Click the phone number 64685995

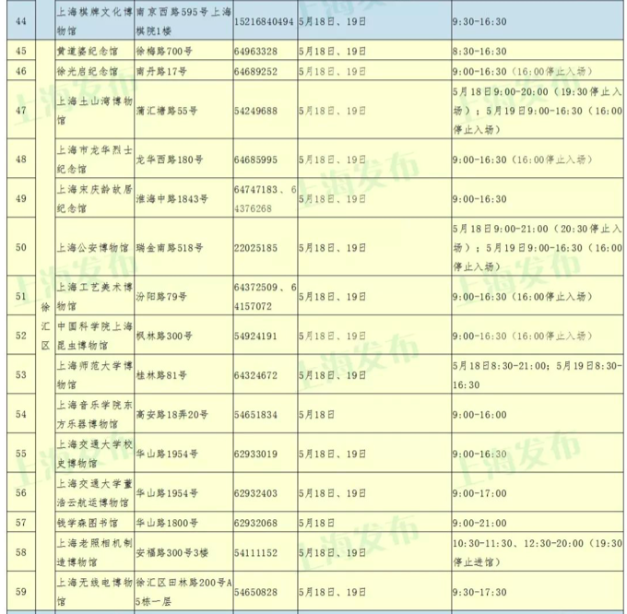(x=255, y=159)
